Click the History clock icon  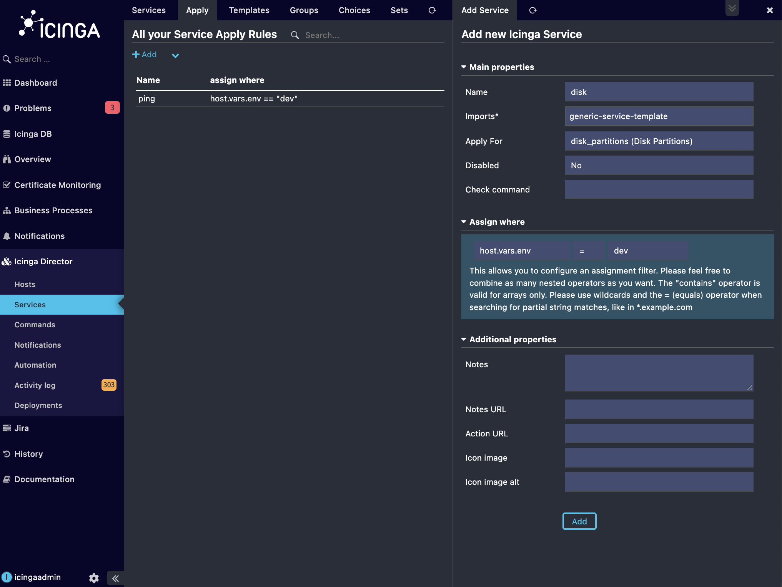7,454
